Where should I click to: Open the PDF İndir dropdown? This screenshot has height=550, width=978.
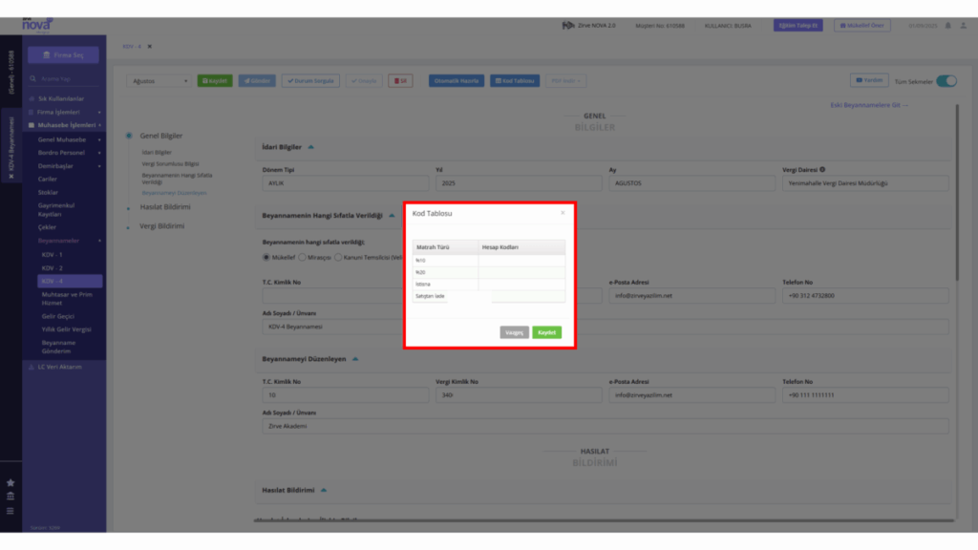(565, 81)
